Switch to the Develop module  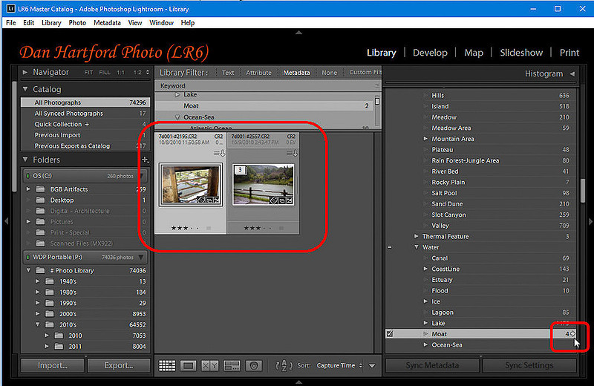pos(430,53)
